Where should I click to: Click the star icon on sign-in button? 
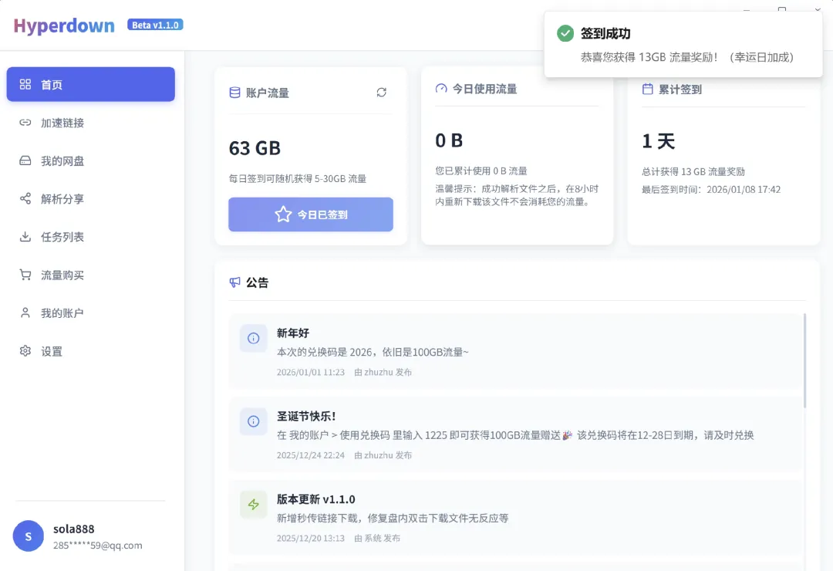point(283,215)
